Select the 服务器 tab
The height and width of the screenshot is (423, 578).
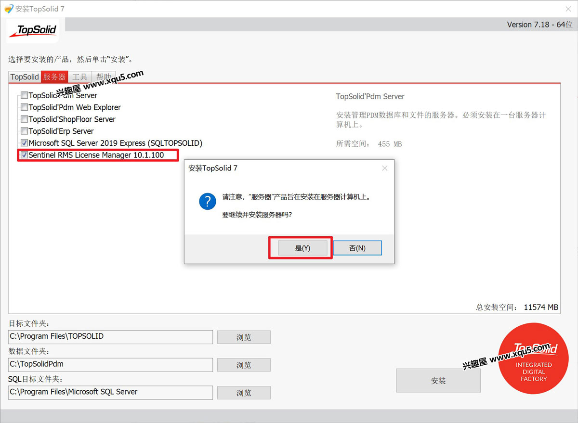click(x=54, y=77)
